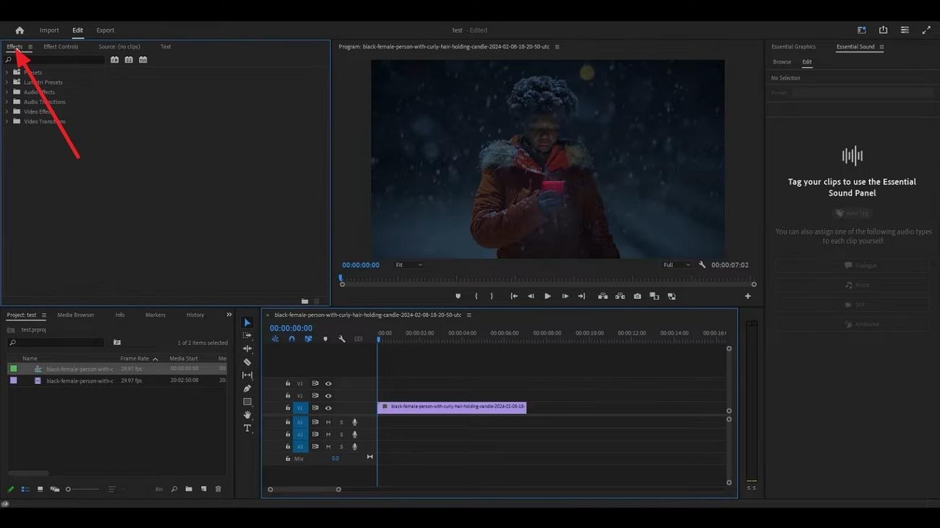The width and height of the screenshot is (940, 528).
Task: Show more Project panel tabs chevron
Action: pos(229,315)
